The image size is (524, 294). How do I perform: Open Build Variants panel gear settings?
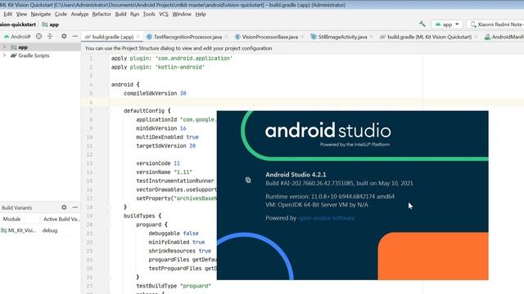click(64, 207)
